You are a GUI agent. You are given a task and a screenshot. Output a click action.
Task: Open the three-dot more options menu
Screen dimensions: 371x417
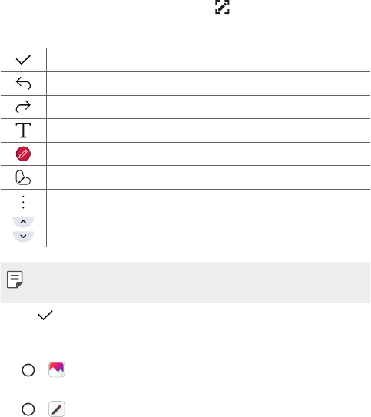[23, 202]
